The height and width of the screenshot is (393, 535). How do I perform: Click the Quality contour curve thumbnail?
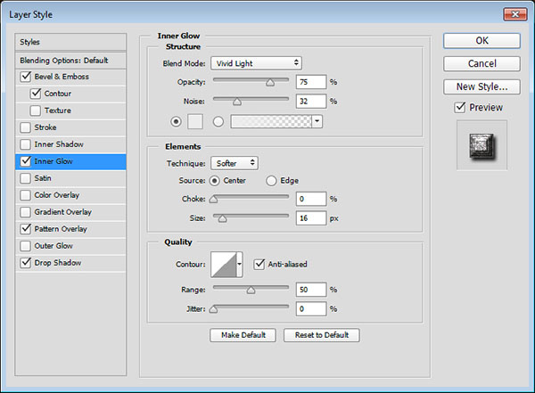click(x=226, y=265)
